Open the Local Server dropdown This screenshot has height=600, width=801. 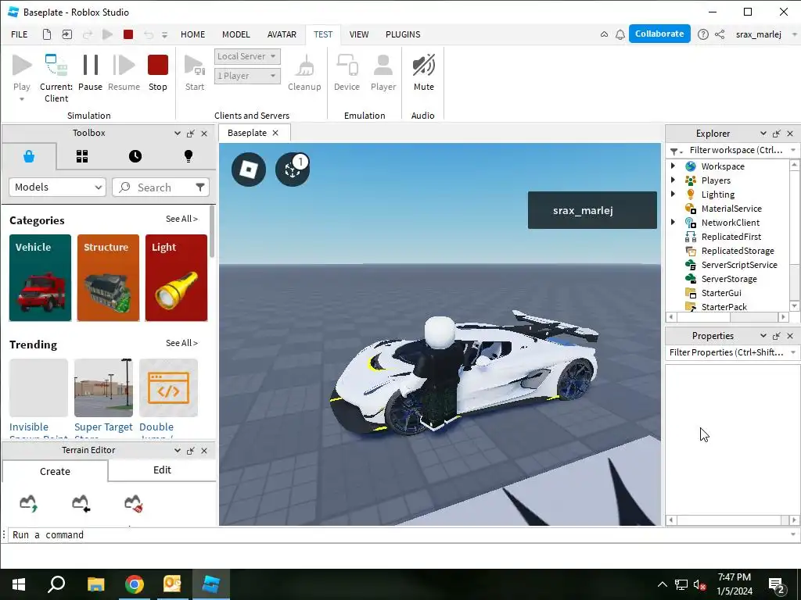(x=247, y=56)
